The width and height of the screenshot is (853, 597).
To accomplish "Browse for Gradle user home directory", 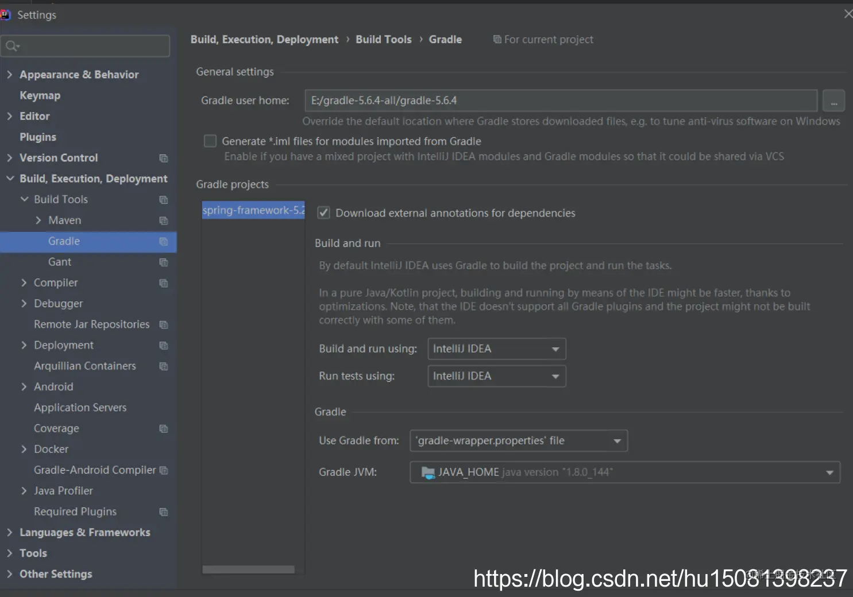I will (x=834, y=101).
